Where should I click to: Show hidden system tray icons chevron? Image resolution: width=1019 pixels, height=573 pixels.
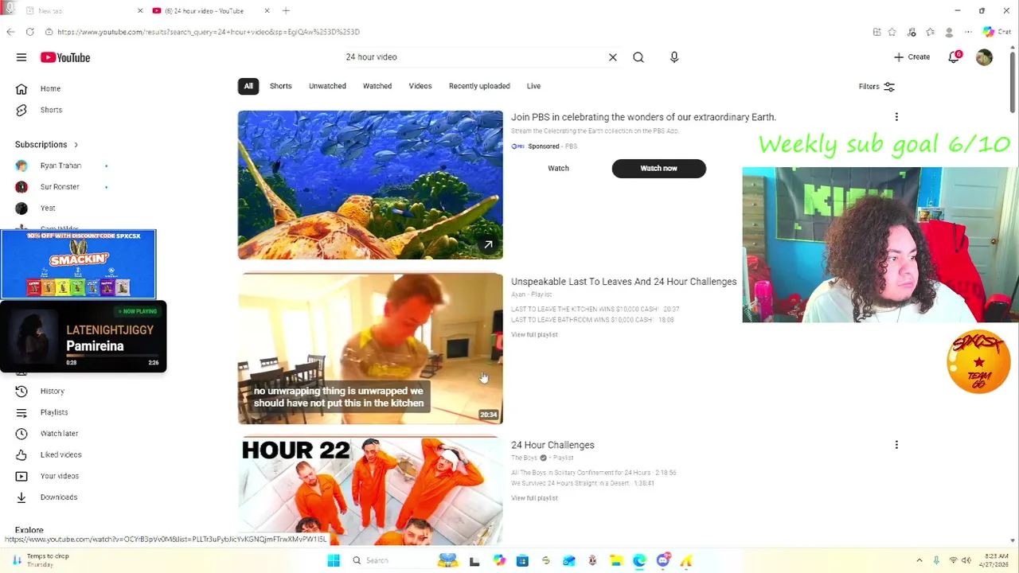click(919, 560)
